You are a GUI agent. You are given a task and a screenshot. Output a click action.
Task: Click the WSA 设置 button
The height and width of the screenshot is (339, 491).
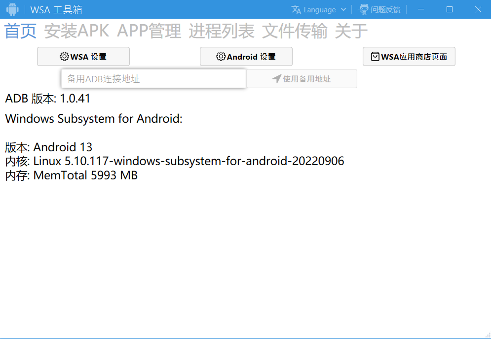tap(83, 57)
